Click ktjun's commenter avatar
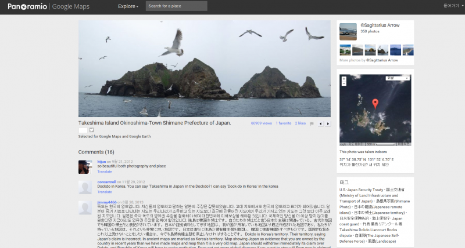This screenshot has width=465, height=248. pyautogui.click(x=85, y=167)
